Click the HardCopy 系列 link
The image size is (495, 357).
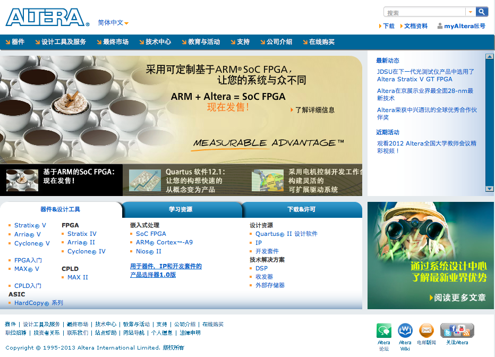39,303
